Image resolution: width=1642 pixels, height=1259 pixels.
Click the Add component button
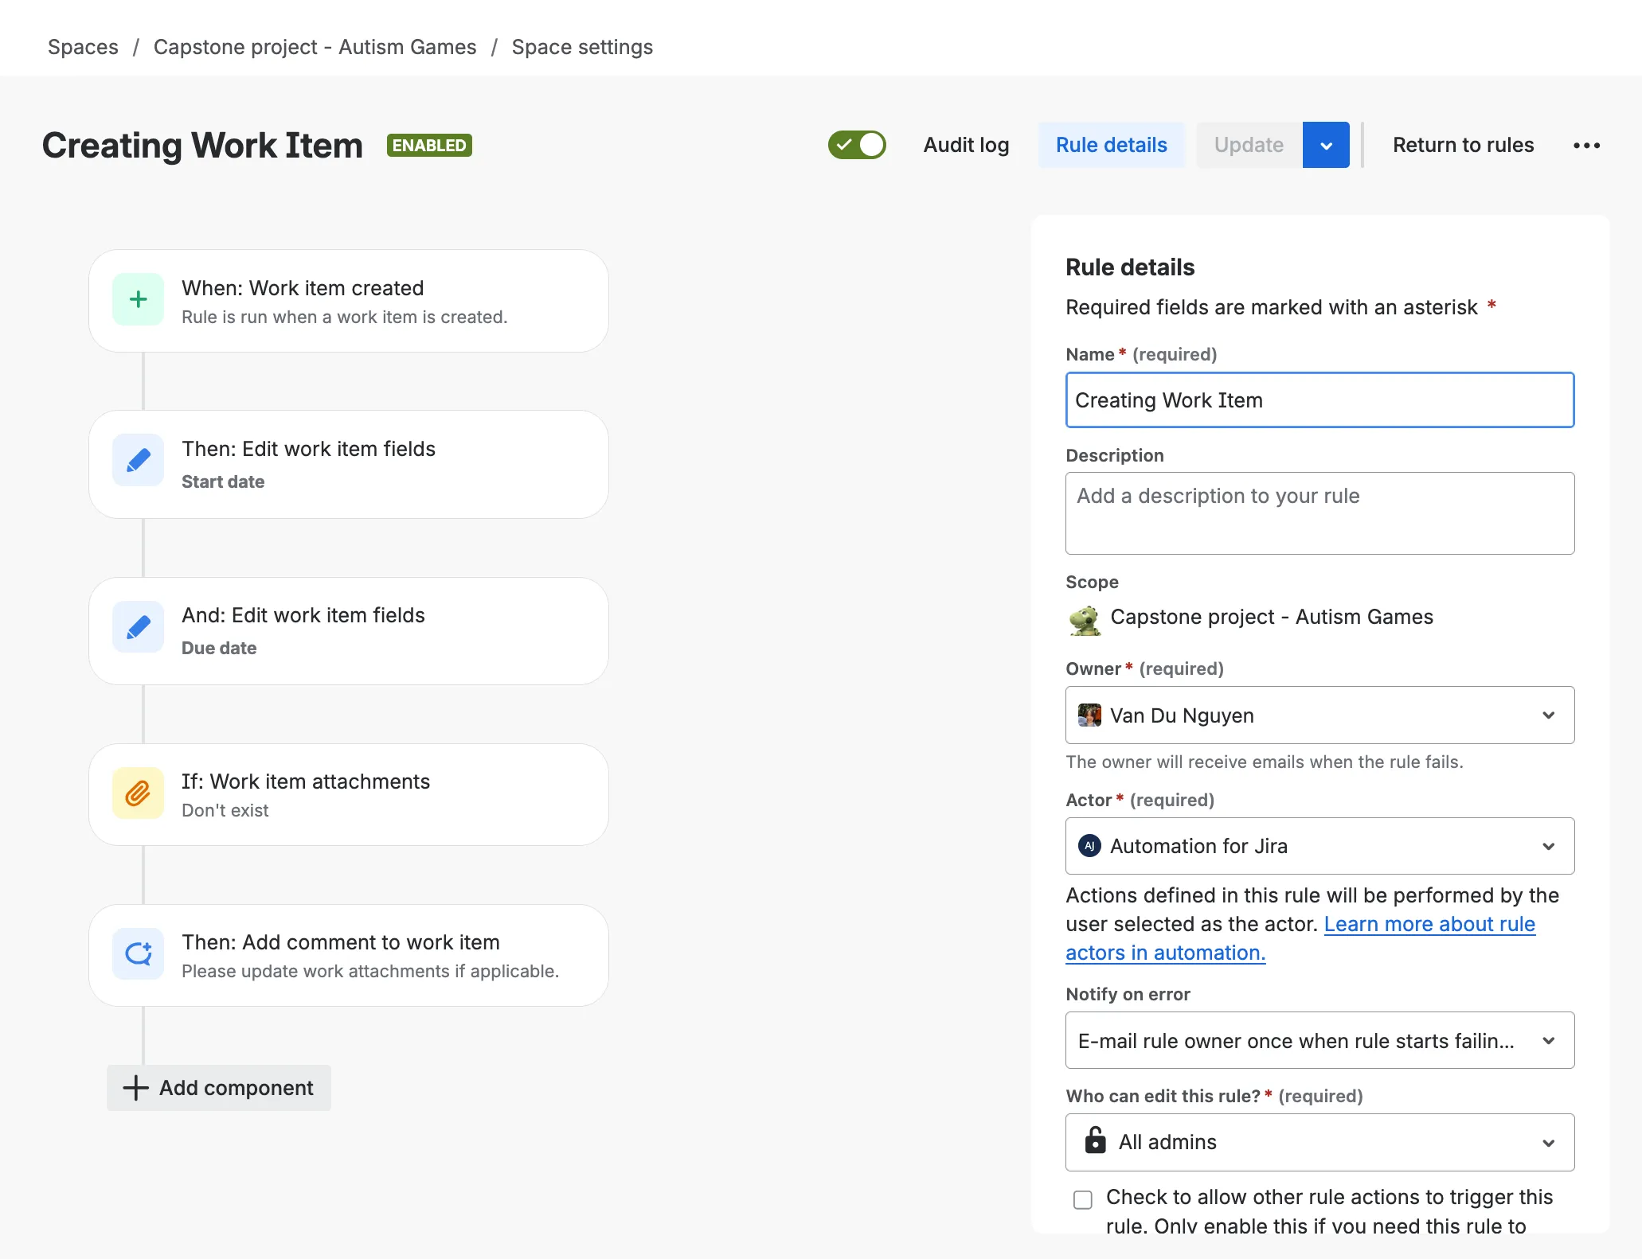219,1088
